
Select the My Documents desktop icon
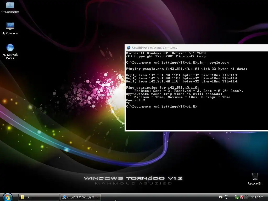10,7
